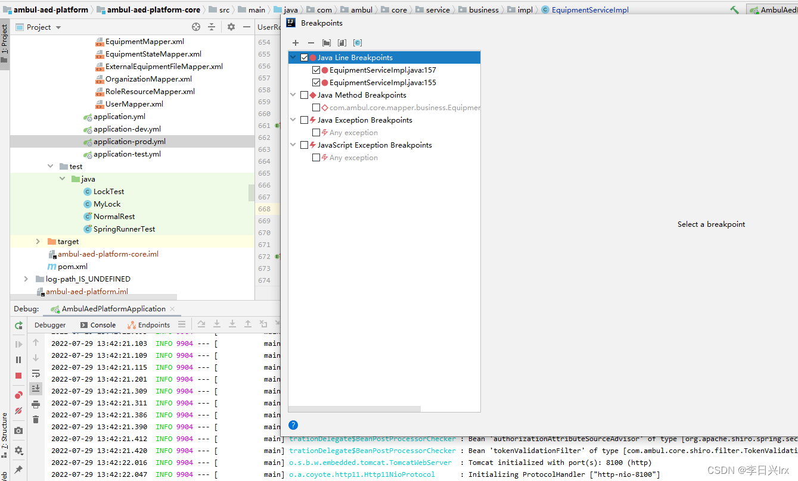Screen dimensions: 798x481
Task: Click up-stack-trace arrow in console
Action: 36,342
